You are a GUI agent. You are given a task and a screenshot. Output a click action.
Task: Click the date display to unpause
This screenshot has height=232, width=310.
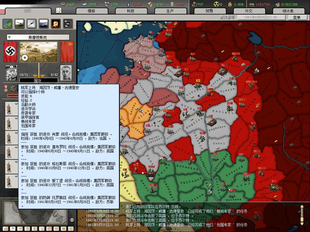[x=261, y=18]
